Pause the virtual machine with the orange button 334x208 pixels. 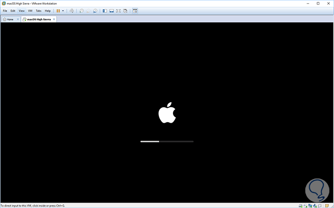point(58,11)
